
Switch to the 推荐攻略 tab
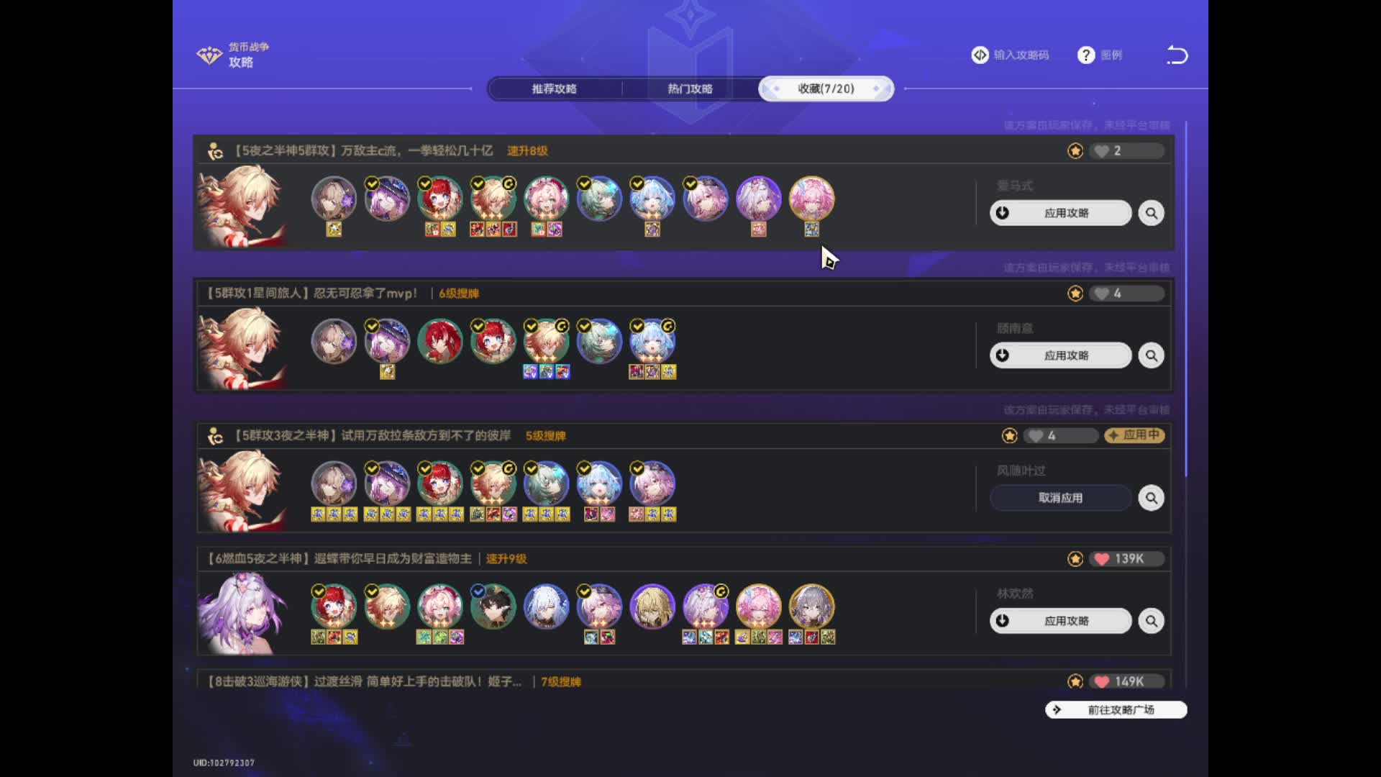(555, 88)
